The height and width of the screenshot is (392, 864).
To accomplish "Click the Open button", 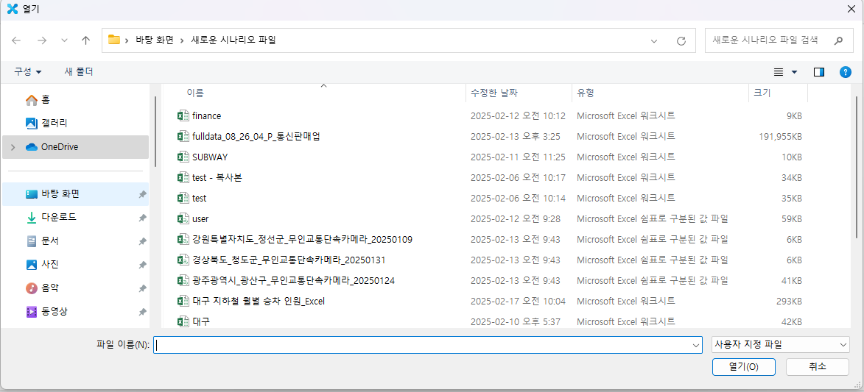I will point(742,366).
